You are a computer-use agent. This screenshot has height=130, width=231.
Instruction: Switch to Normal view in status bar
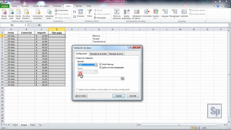click(192, 128)
